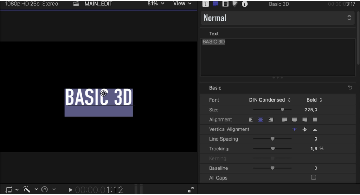360x195 pixels.
Task: Expand the enhancements menu chevron
Action: click(x=36, y=189)
